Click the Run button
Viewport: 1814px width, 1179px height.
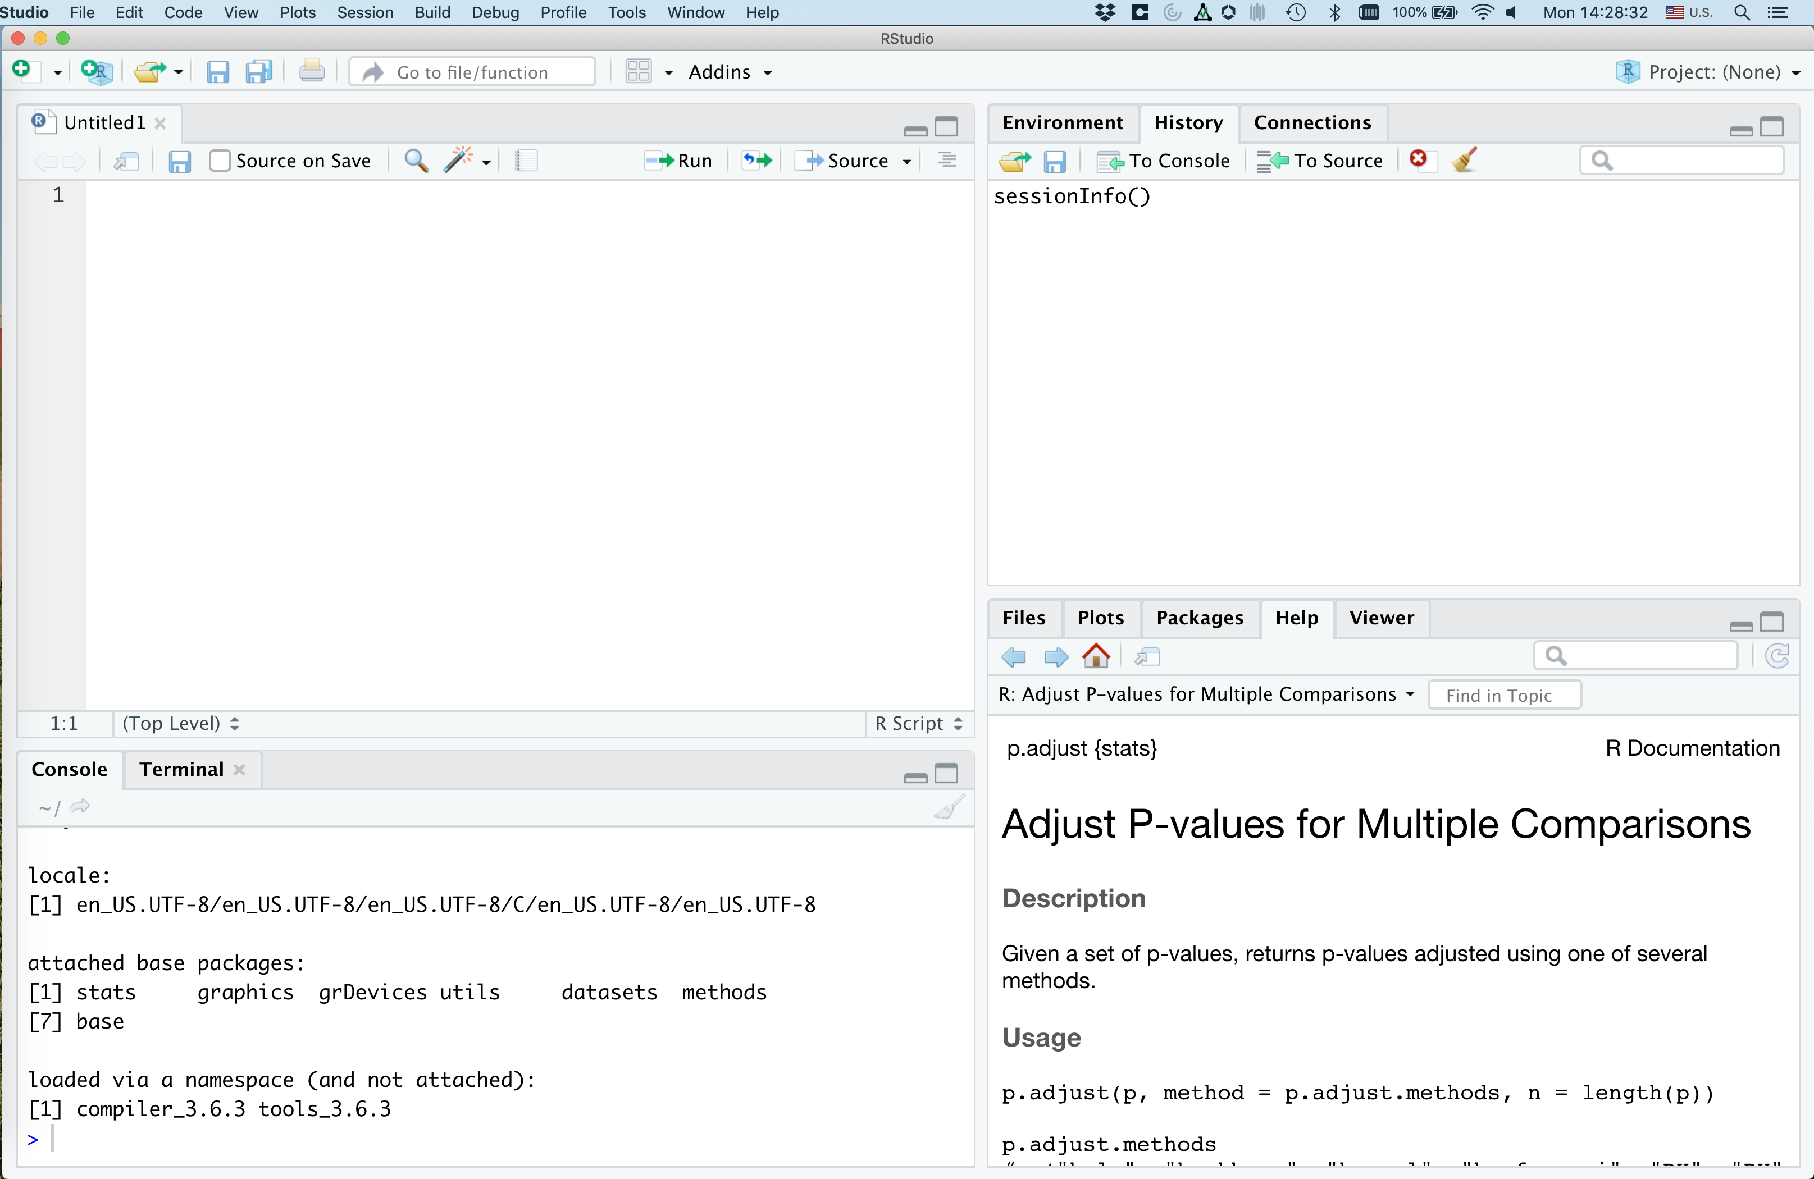point(678,161)
